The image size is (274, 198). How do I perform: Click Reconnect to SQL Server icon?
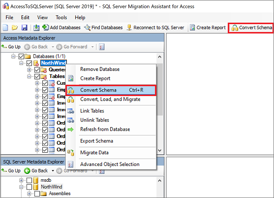click(x=129, y=28)
